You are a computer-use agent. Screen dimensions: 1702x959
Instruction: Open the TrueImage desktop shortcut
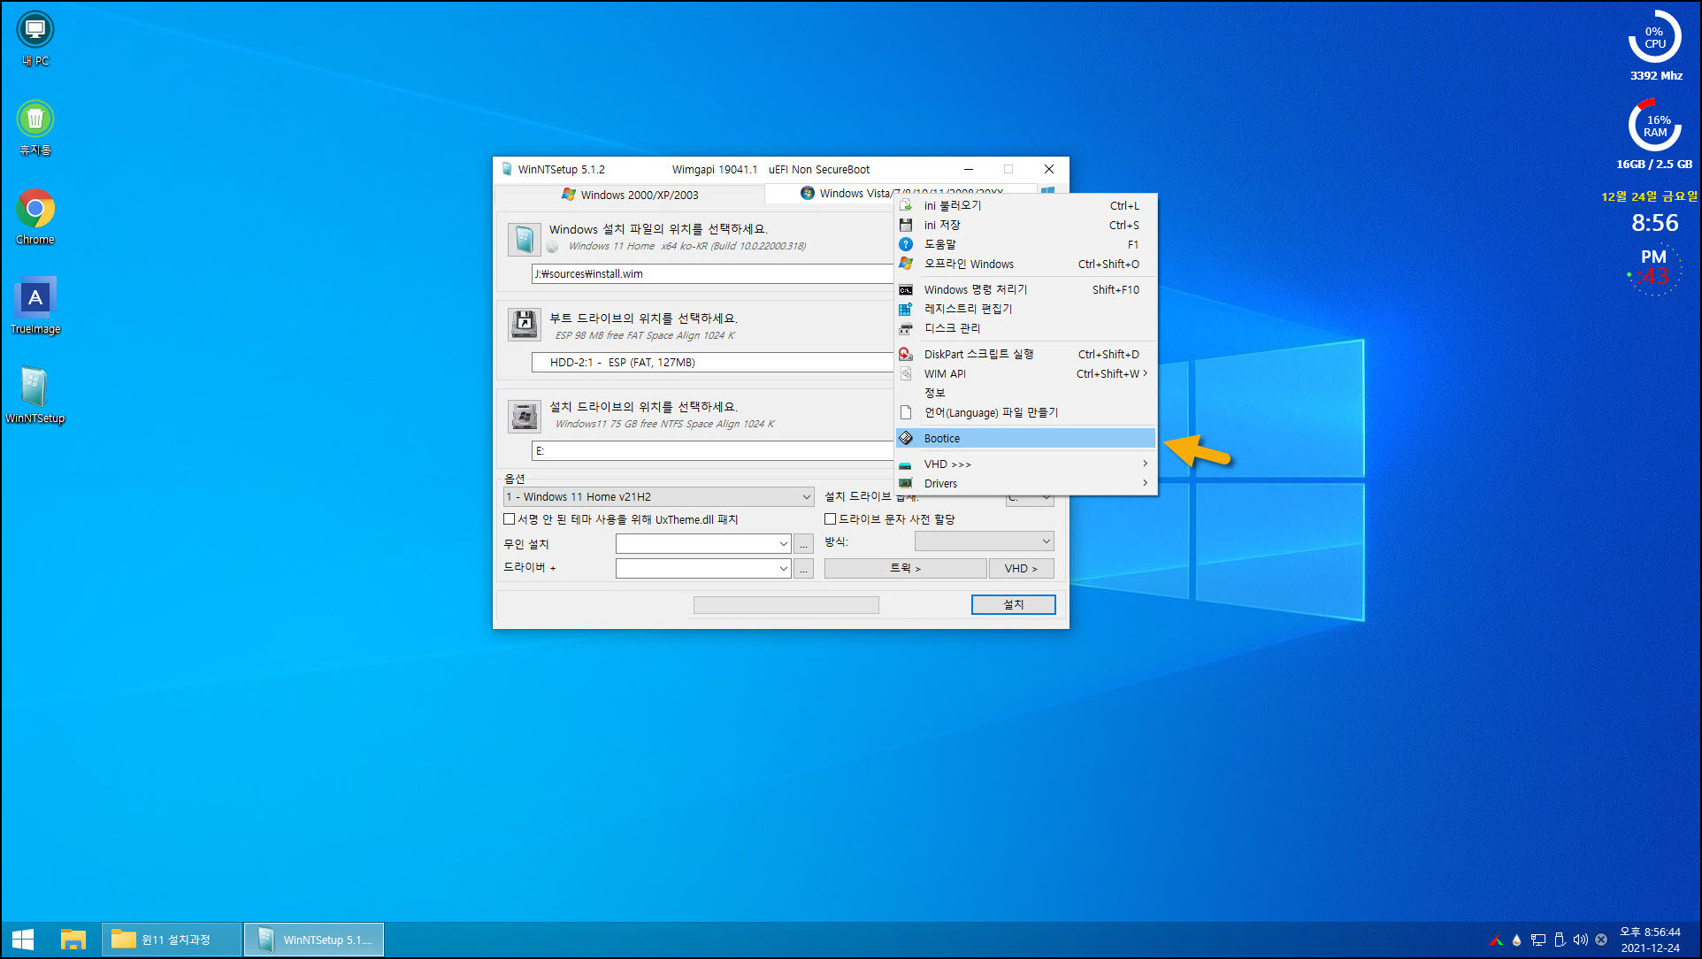point(35,307)
